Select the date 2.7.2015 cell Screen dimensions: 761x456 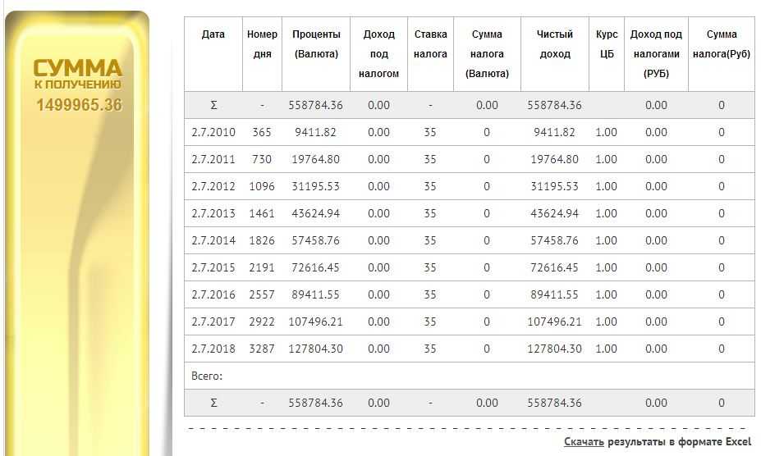click(x=213, y=268)
